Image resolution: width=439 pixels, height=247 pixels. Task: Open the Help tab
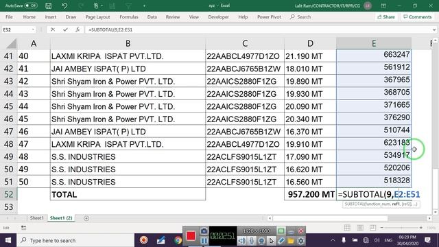(243, 16)
